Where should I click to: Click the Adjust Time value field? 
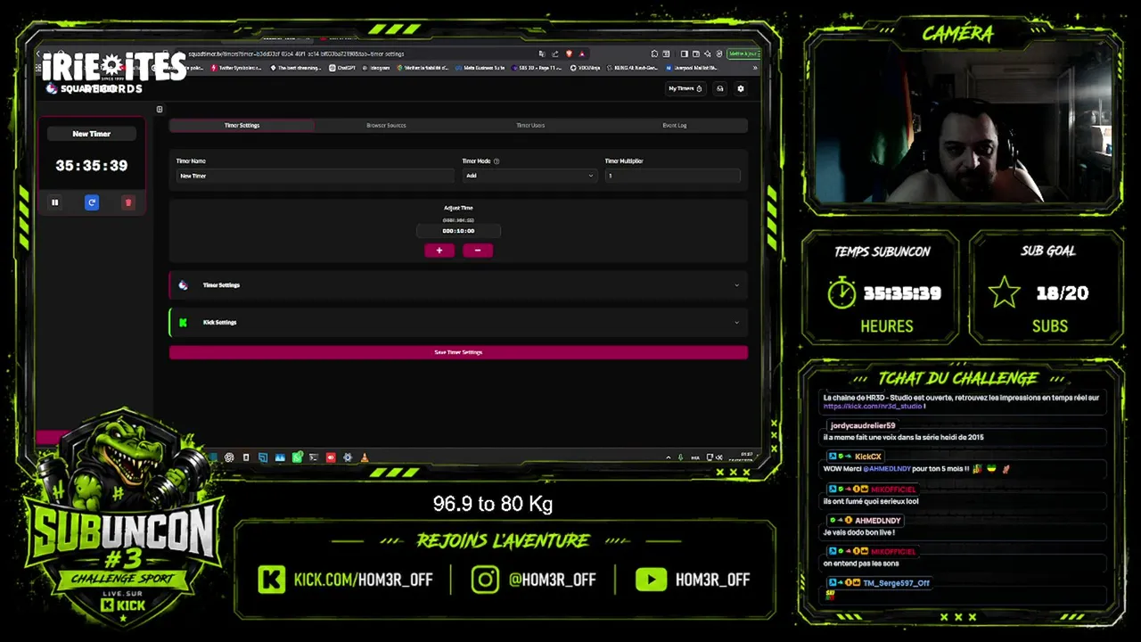(458, 231)
